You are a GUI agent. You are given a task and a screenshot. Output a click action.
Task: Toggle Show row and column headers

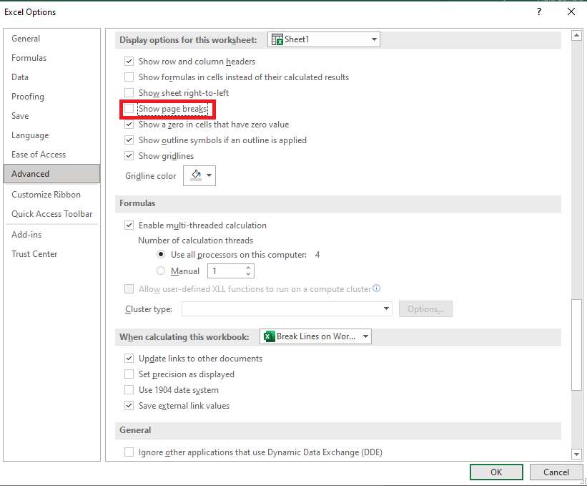[129, 61]
